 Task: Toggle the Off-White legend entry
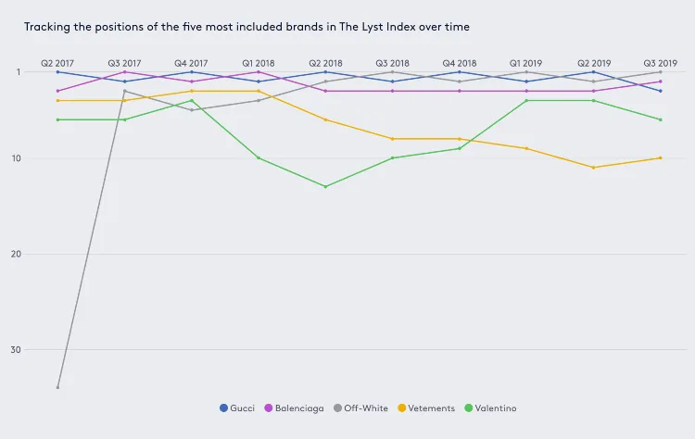pyautogui.click(x=360, y=408)
